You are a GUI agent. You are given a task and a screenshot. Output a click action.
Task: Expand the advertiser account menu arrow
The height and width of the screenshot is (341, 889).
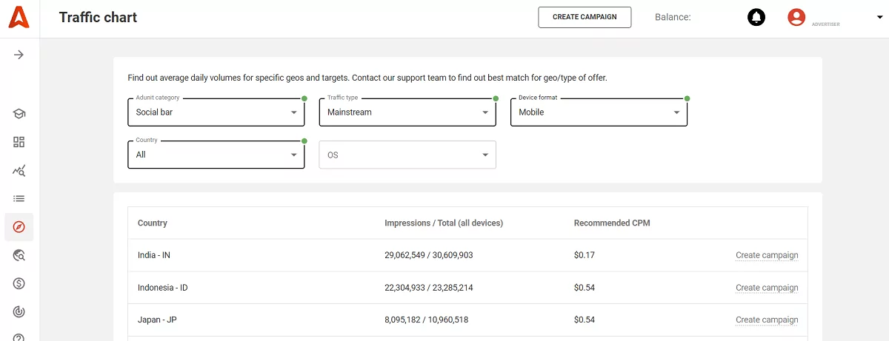[x=870, y=17]
